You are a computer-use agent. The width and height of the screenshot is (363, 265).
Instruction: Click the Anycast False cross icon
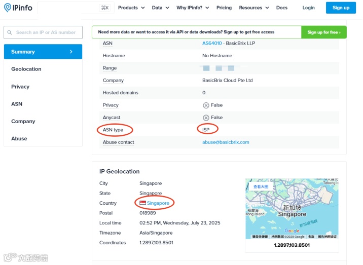206,118
